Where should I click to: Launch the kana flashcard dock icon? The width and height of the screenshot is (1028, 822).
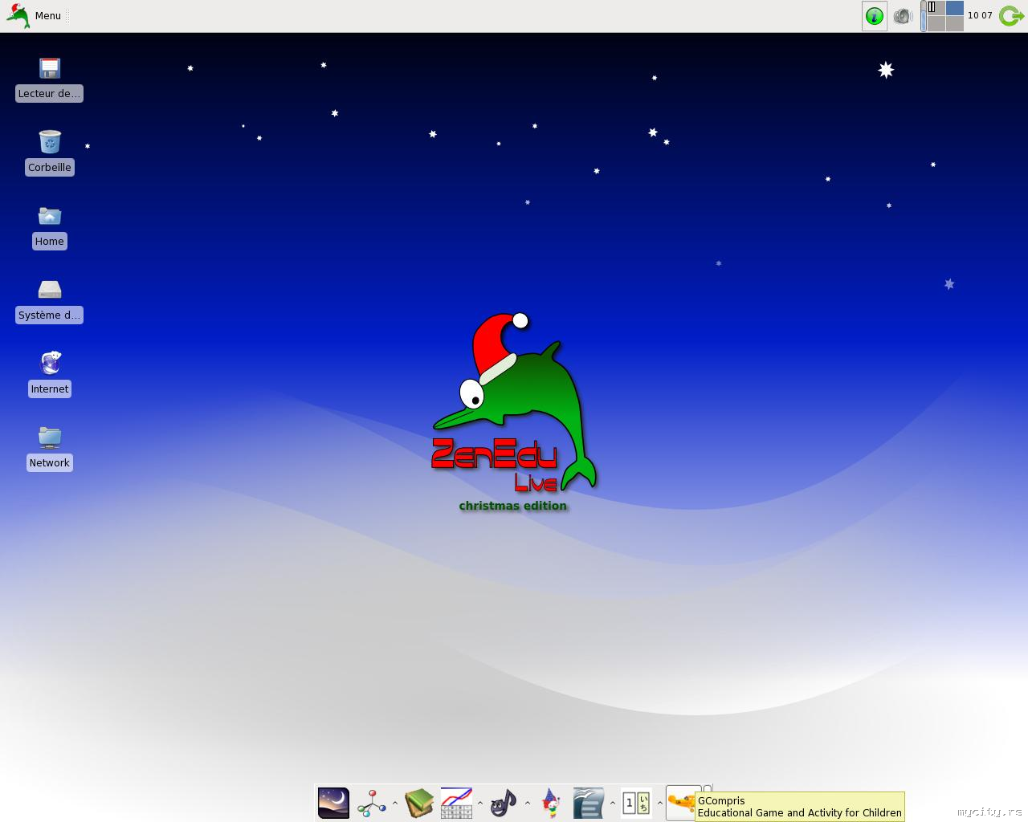coord(636,803)
